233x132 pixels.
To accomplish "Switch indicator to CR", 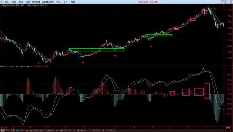I will [46, 130].
